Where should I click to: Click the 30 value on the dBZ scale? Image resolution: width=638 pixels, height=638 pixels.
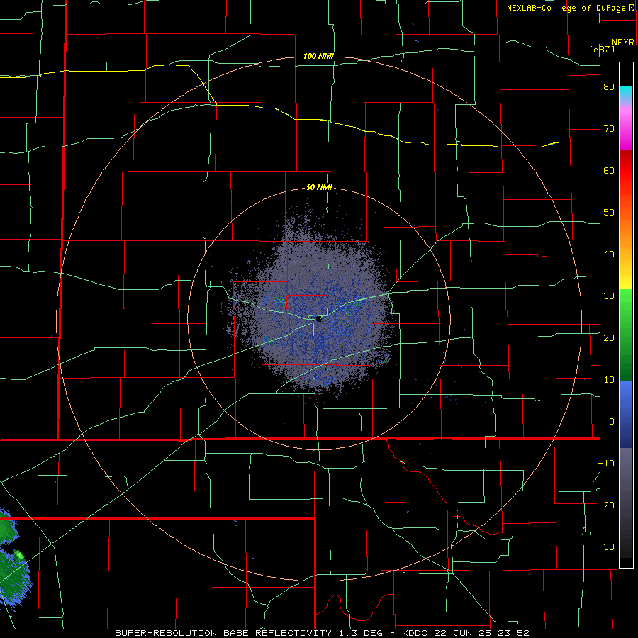609,296
